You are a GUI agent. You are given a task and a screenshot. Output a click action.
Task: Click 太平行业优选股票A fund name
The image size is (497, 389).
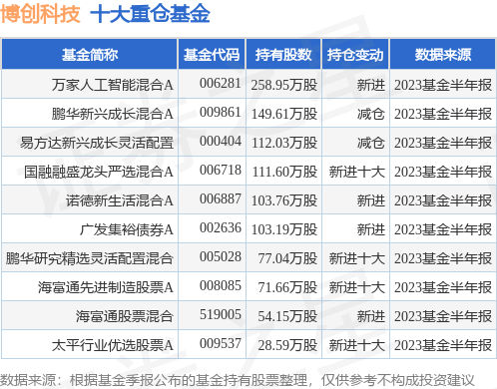tap(113, 345)
